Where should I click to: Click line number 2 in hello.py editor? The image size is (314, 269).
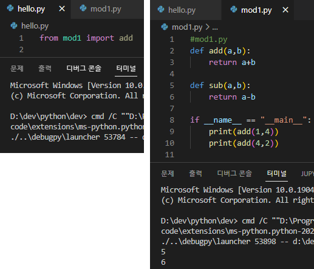click(21, 50)
